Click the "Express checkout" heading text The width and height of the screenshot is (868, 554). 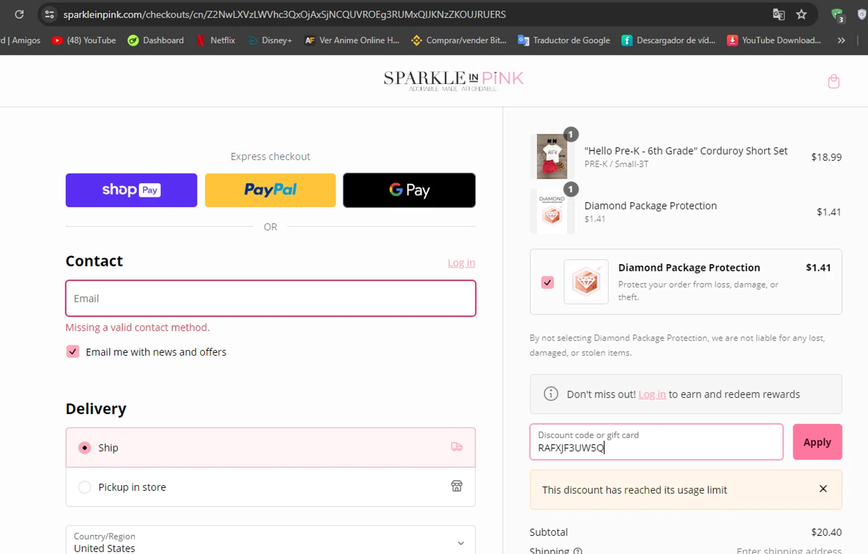(270, 156)
